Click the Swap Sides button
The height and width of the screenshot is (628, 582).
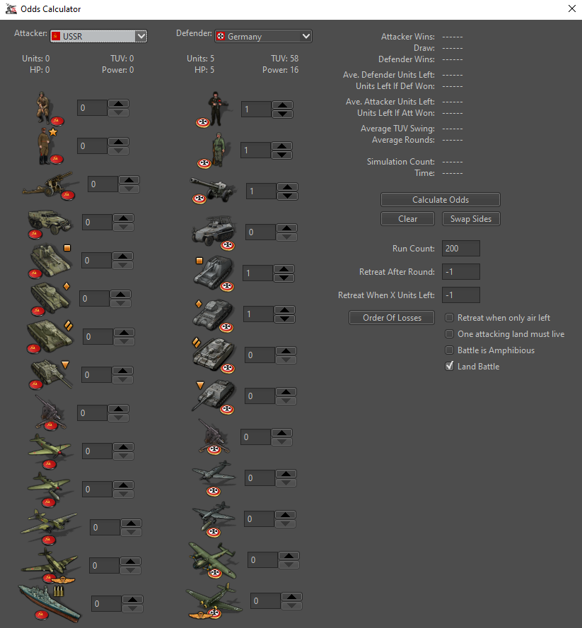(x=471, y=219)
